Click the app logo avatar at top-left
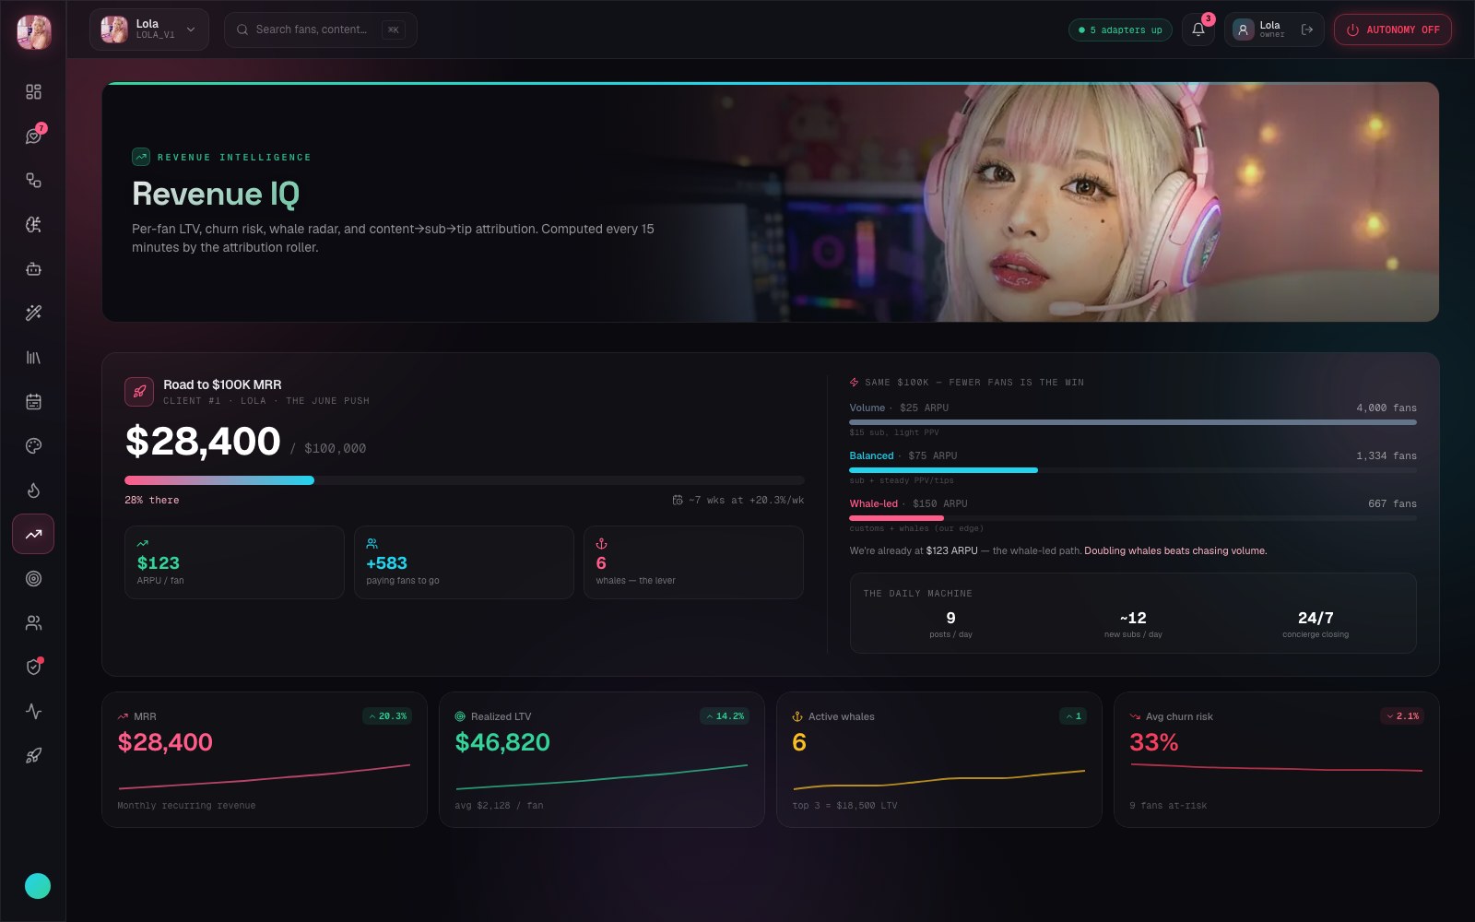This screenshot has height=922, width=1475. pyautogui.click(x=34, y=31)
